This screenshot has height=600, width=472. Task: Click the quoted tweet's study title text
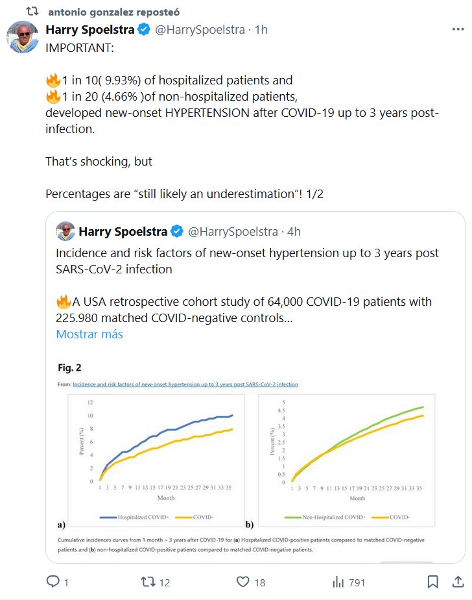click(x=248, y=260)
